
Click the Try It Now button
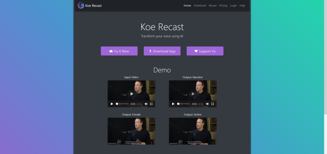(x=119, y=51)
